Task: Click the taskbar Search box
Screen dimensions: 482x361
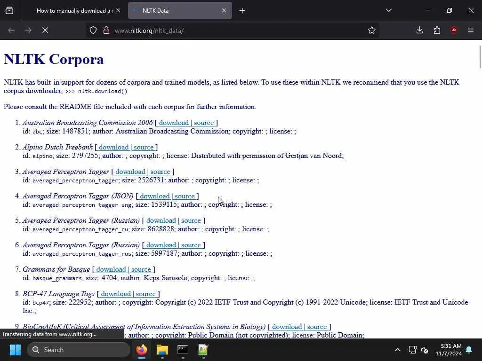Action: point(79,350)
